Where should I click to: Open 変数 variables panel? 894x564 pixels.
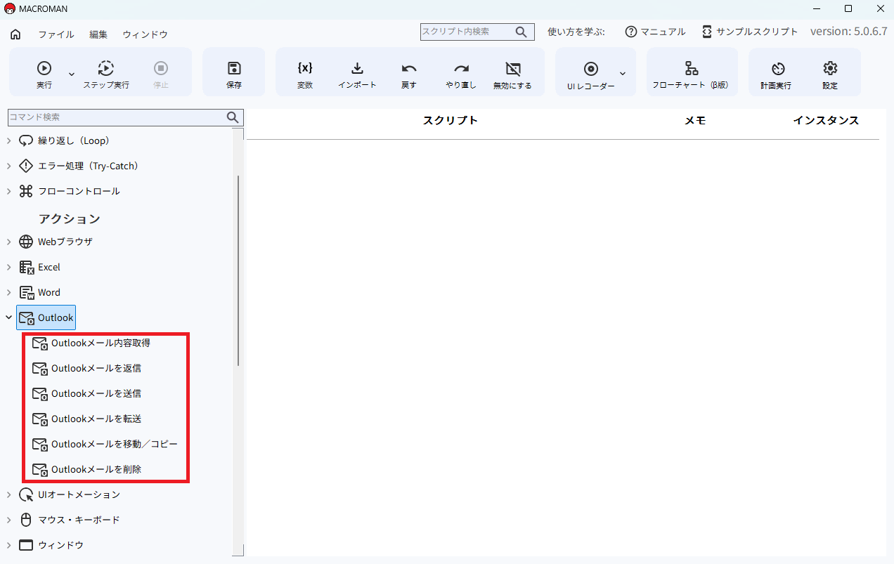tap(305, 75)
